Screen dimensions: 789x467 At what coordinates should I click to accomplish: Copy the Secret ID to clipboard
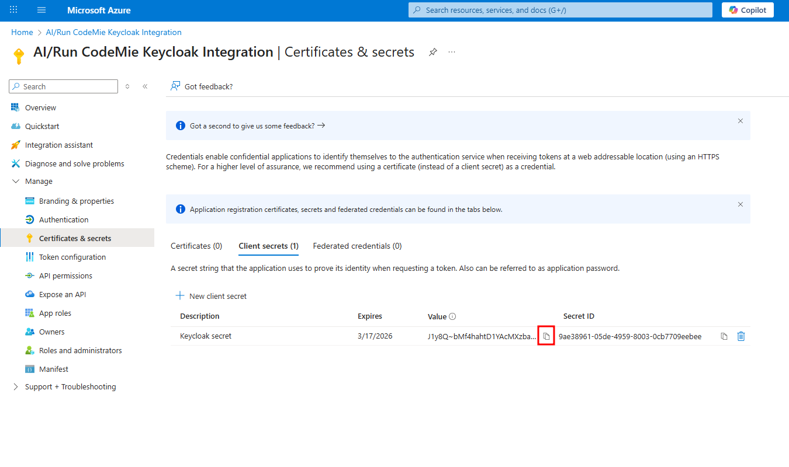(x=724, y=336)
